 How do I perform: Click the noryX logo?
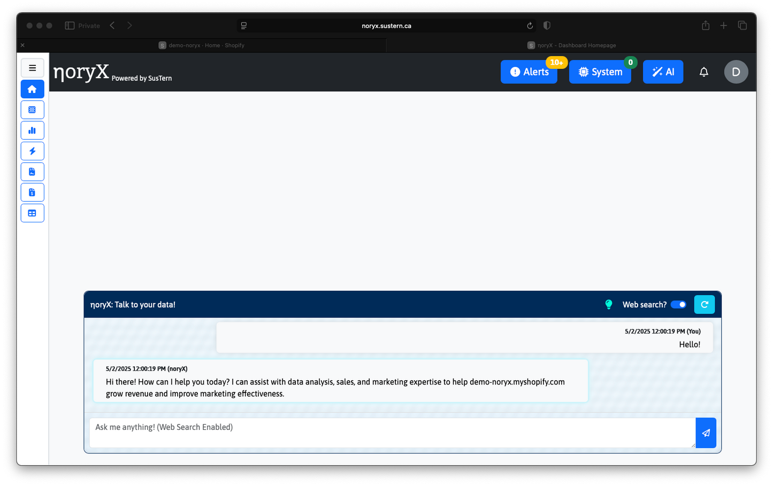click(x=81, y=72)
